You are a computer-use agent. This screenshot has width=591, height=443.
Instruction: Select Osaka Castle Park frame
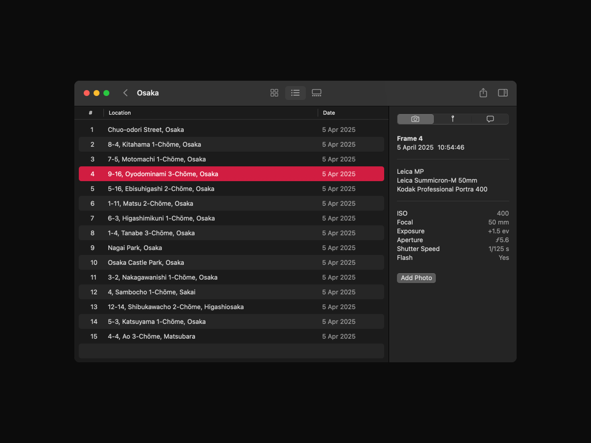pyautogui.click(x=231, y=263)
